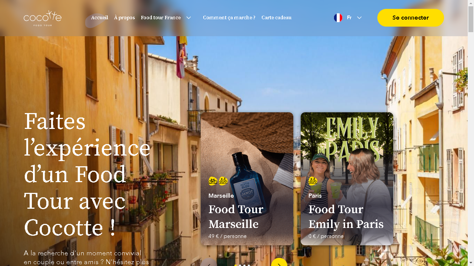Click the French flag icon

coord(338,18)
